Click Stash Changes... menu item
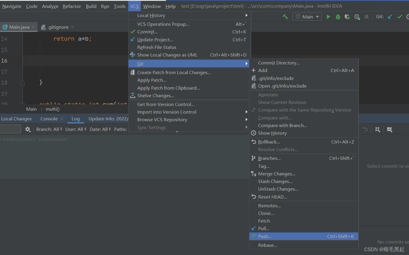 [x=304, y=181]
